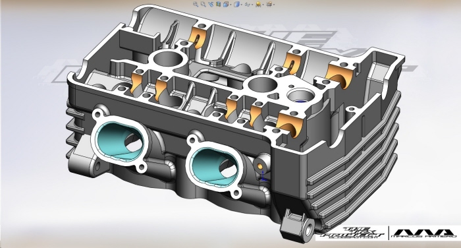Image resolution: width=461 pixels, height=248 pixels.
Task: Expand the Edit Appearance dropdown arrow
Action: 263,5
